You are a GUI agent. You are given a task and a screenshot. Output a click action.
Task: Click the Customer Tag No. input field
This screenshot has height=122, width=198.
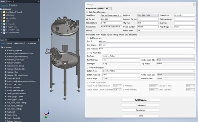(x=148, y=19)
